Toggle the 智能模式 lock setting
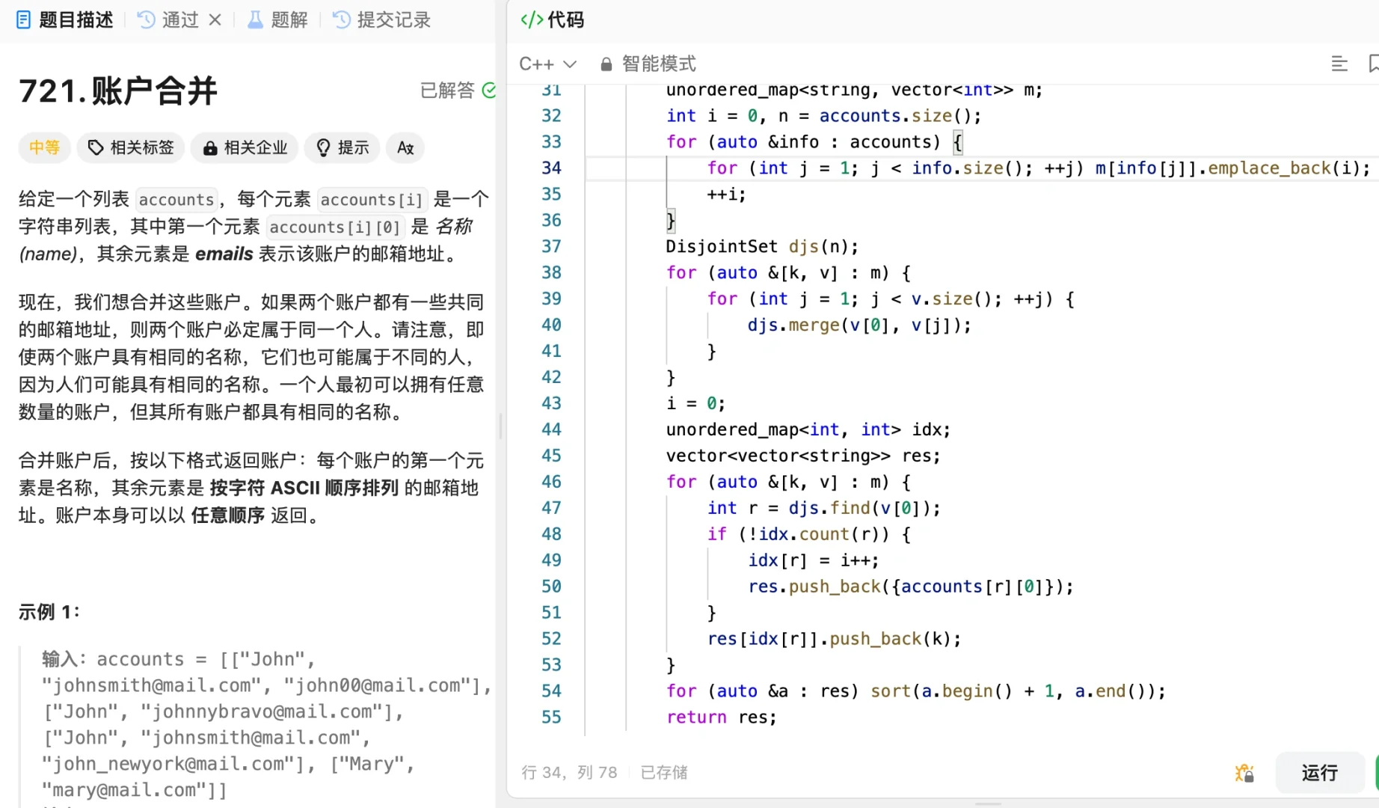This screenshot has height=808, width=1379. point(648,64)
